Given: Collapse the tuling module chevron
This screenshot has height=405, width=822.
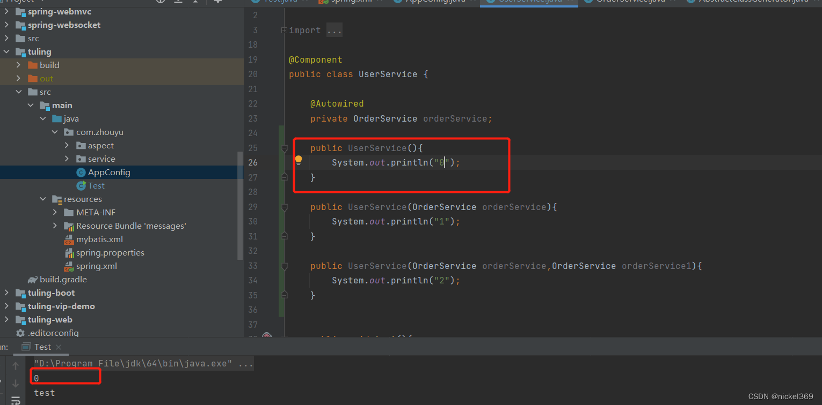Looking at the screenshot, I should [6, 52].
